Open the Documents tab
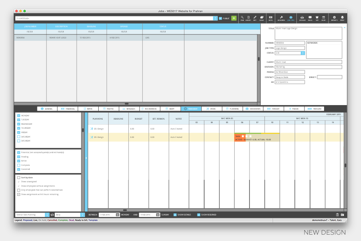Screen dimensions: 361x241 pos(253,109)
